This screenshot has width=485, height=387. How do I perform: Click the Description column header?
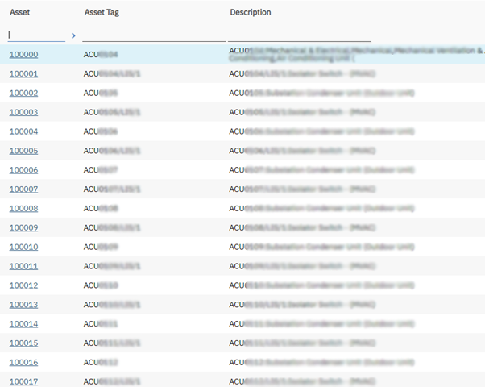[x=251, y=12]
